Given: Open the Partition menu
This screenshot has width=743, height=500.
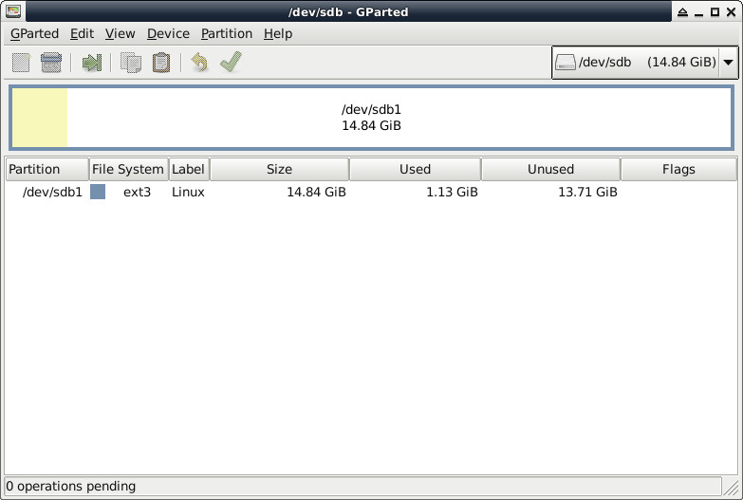Looking at the screenshot, I should click(x=227, y=33).
